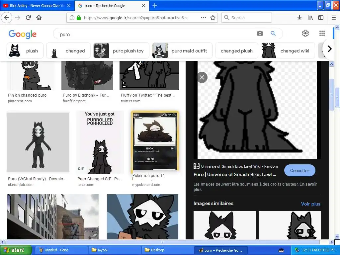Open 'mypal' folder from taskbar
This screenshot has height=255, width=340.
point(115,250)
